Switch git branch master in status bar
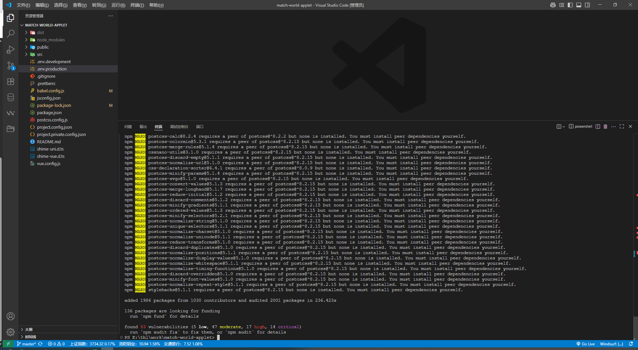The image size is (638, 350). pos(26,344)
